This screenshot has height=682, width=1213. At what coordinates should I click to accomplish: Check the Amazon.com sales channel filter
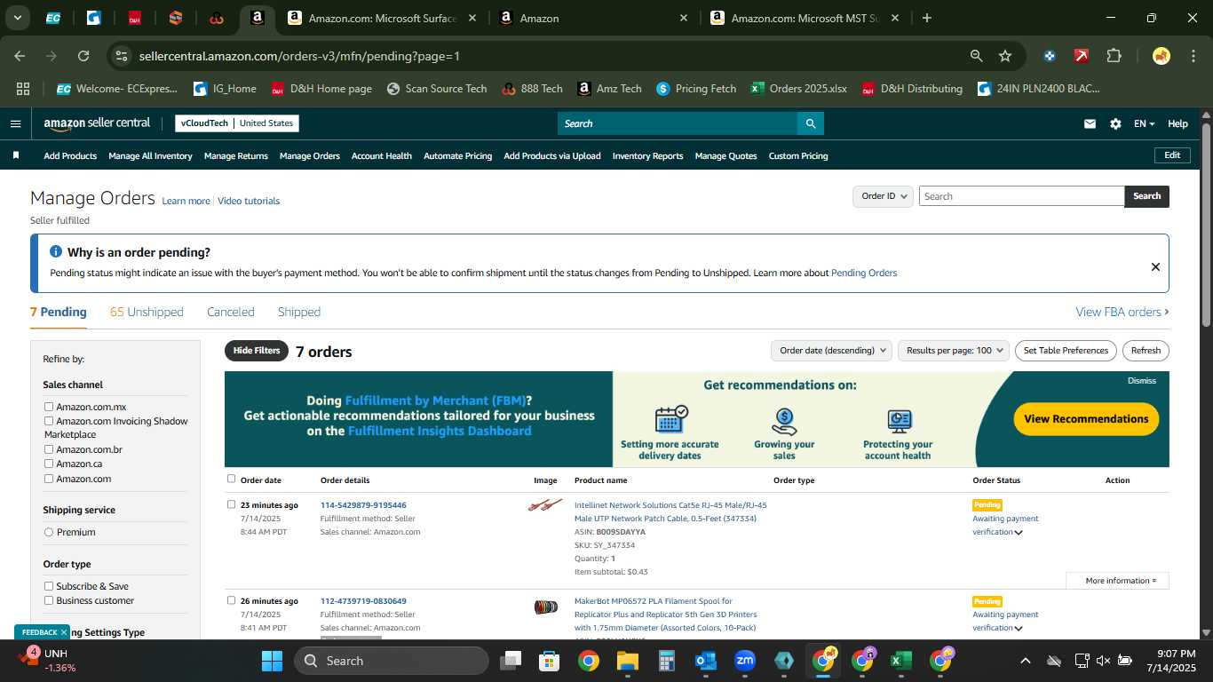(x=49, y=479)
